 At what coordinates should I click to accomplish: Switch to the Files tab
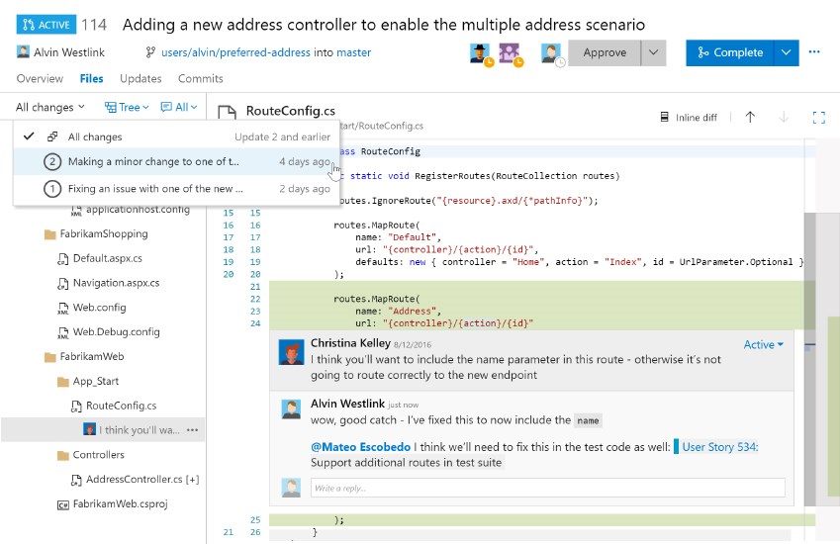(92, 79)
